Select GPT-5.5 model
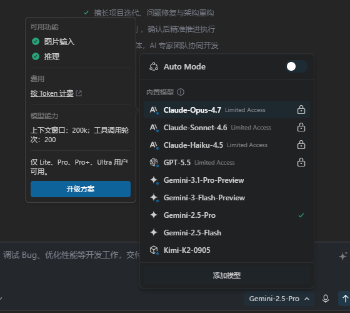 point(227,162)
